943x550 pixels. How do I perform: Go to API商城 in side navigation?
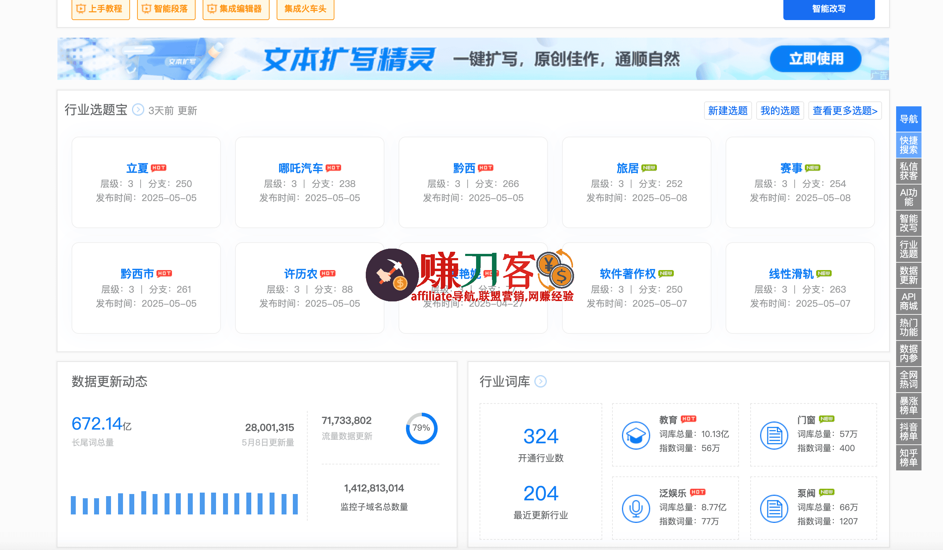pyautogui.click(x=908, y=301)
